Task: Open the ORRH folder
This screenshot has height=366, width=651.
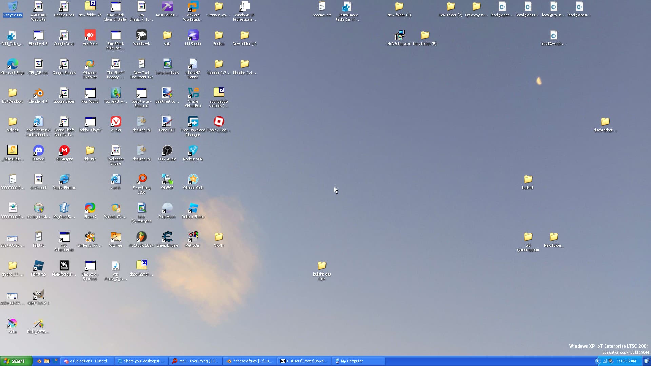Action: (219, 240)
